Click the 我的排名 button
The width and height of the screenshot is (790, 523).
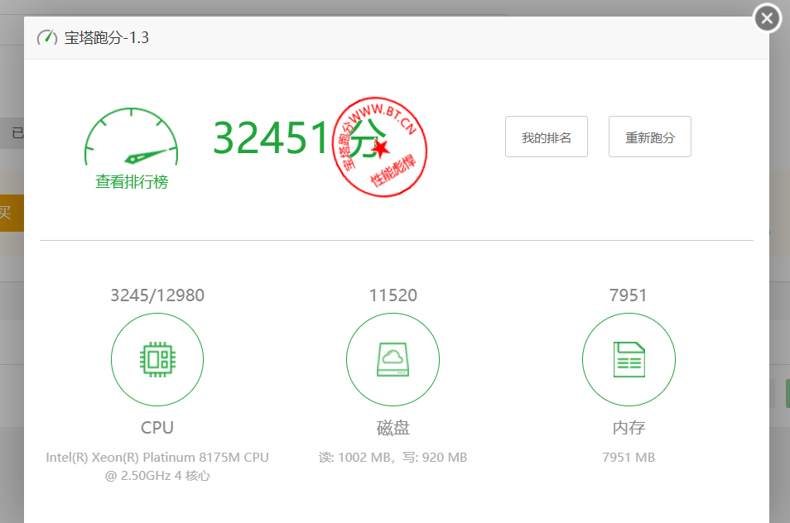(x=547, y=137)
